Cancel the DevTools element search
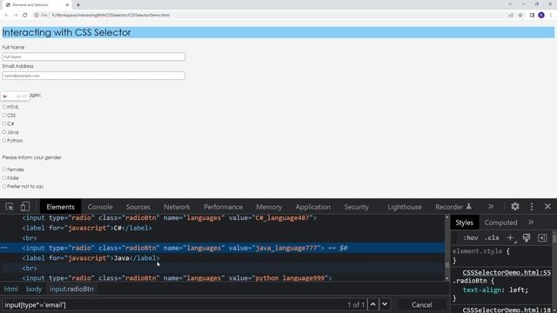 [x=421, y=304]
